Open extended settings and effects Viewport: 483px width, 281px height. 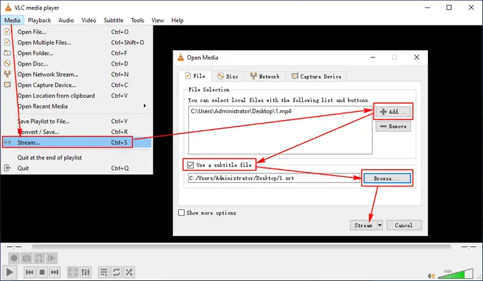(x=86, y=272)
